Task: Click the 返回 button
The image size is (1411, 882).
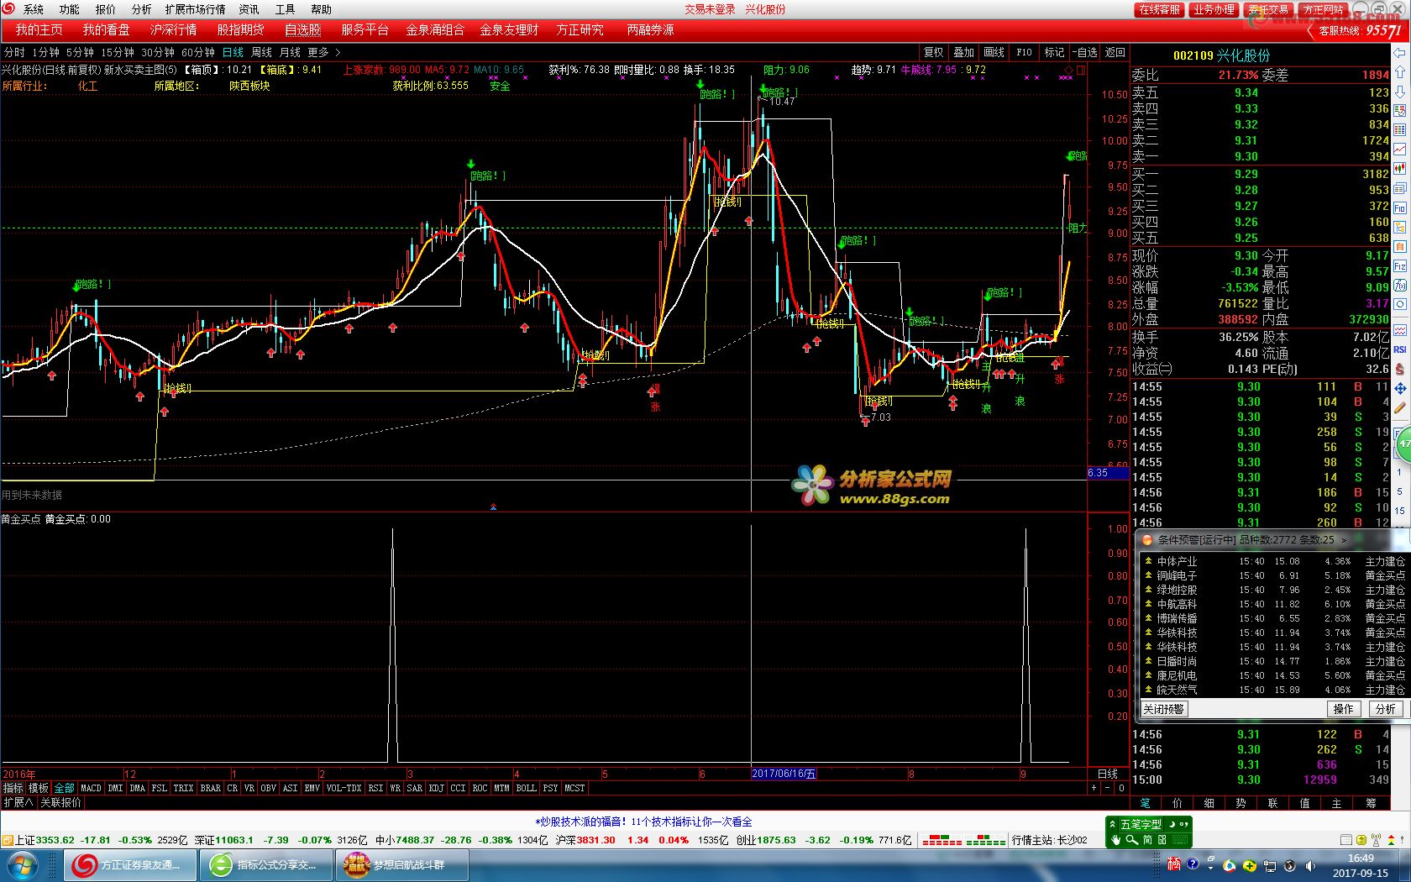Action: coord(1115,52)
